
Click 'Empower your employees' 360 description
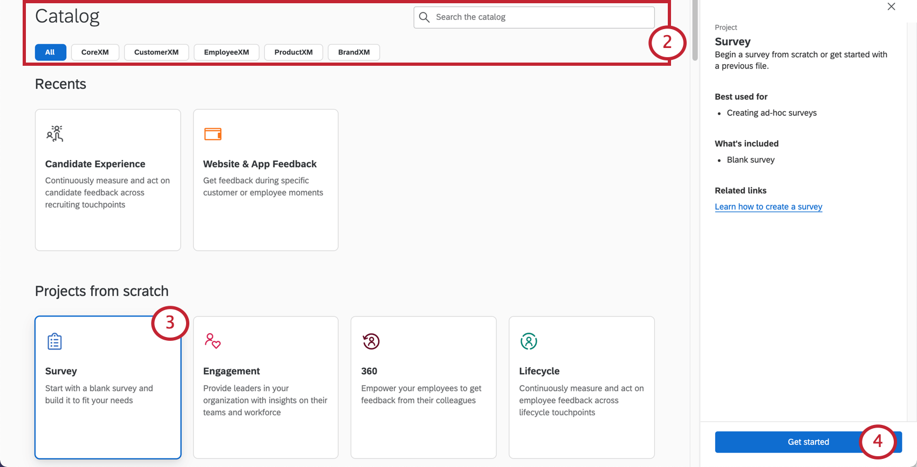point(421,394)
